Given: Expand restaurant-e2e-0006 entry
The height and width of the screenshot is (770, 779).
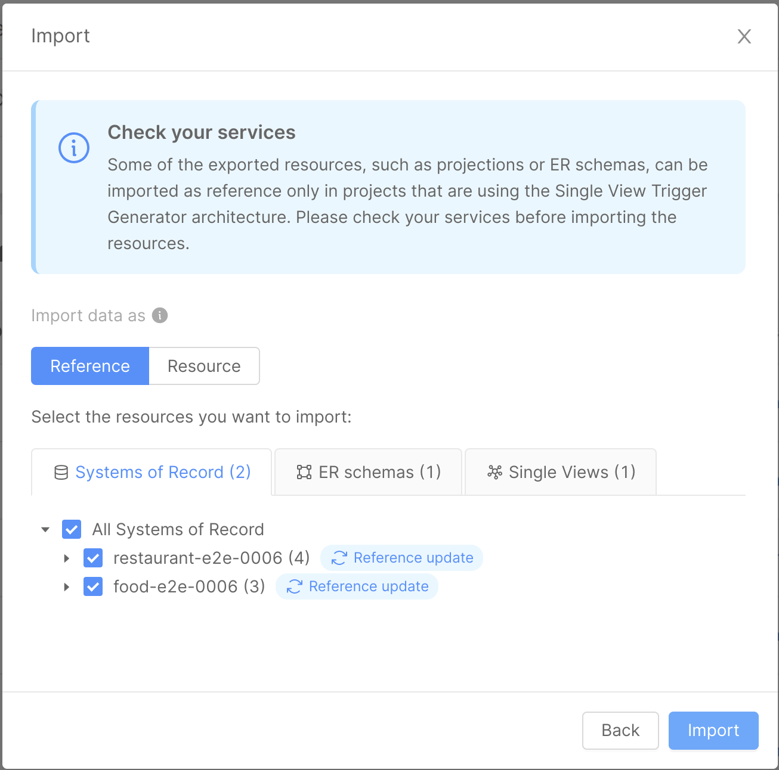Looking at the screenshot, I should [x=66, y=558].
